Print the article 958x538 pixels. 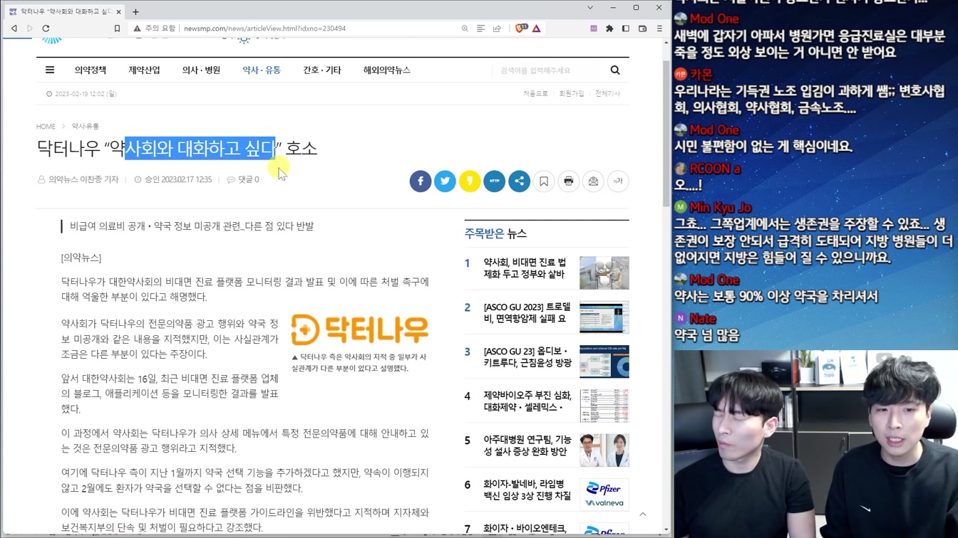568,181
